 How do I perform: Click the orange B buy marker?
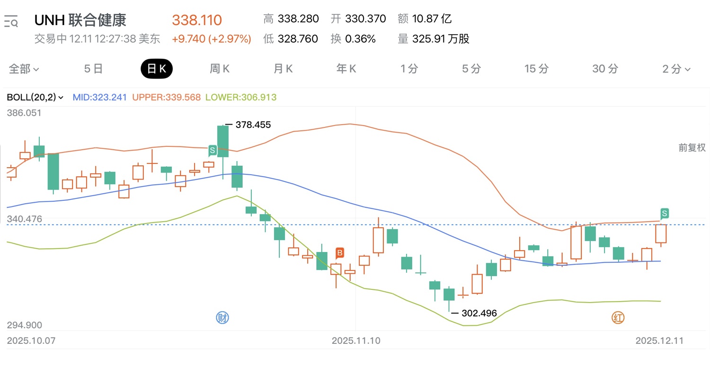[339, 252]
